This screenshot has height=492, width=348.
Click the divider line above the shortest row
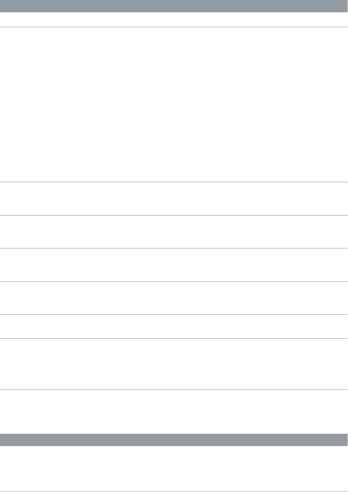tap(174, 315)
